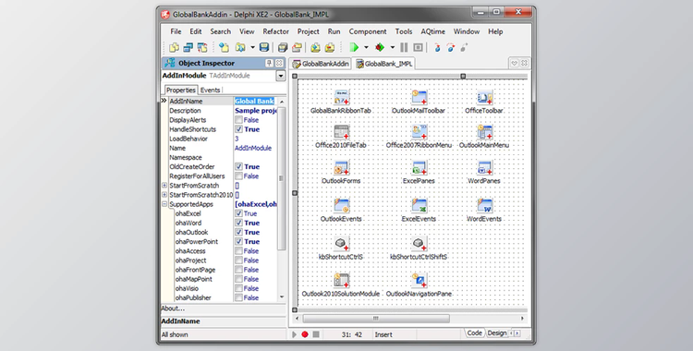The width and height of the screenshot is (693, 351).
Task: Open the Run button dropdown arrow
Action: [x=366, y=47]
